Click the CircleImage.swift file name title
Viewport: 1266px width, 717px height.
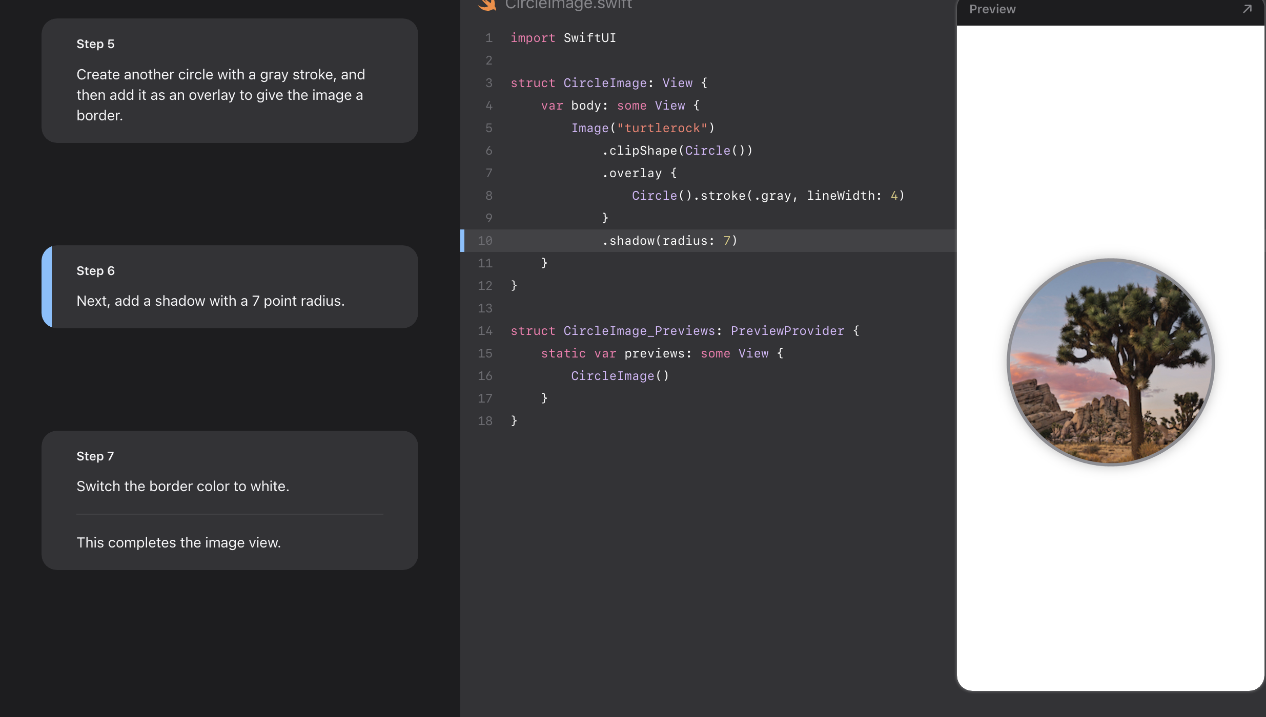click(568, 5)
